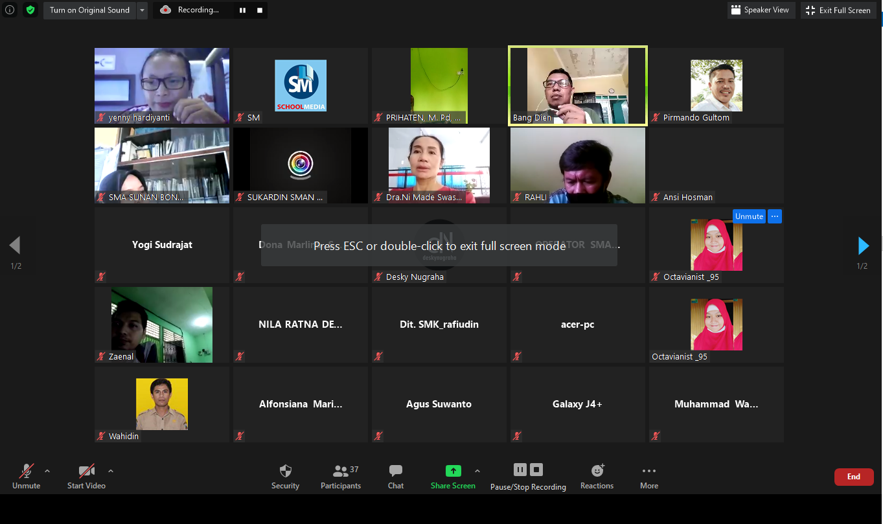
Task: Click the green Share Screen icon
Action: [453, 471]
